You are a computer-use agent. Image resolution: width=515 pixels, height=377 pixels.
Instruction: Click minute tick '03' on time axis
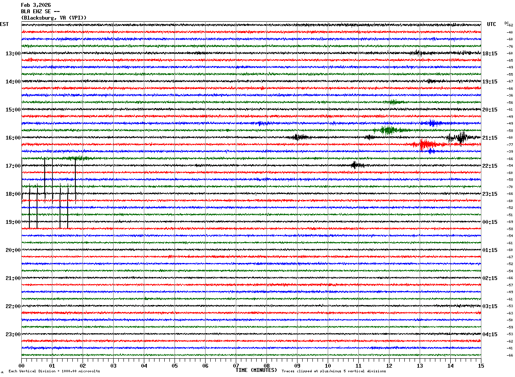tap(113, 366)
